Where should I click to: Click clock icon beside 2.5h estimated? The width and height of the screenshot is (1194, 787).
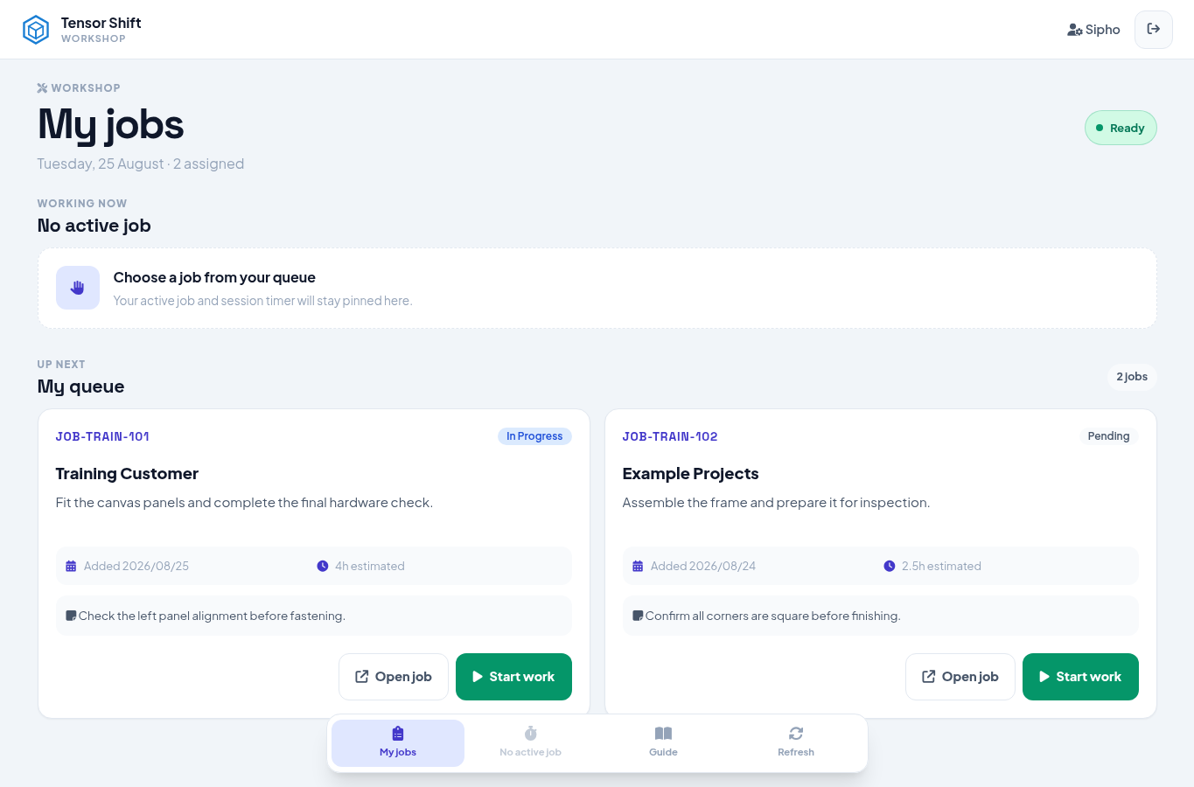890,567
